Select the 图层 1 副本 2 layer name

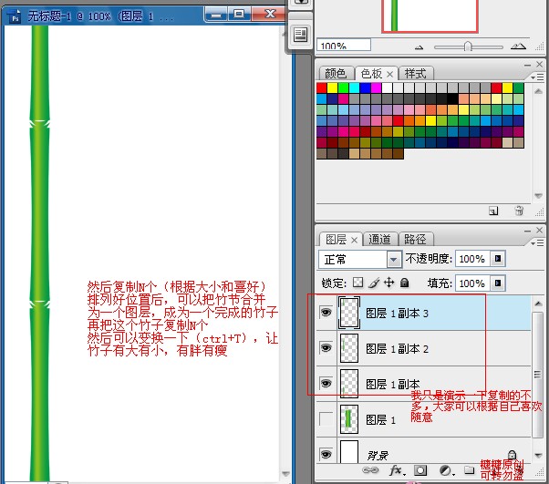pyautogui.click(x=397, y=349)
